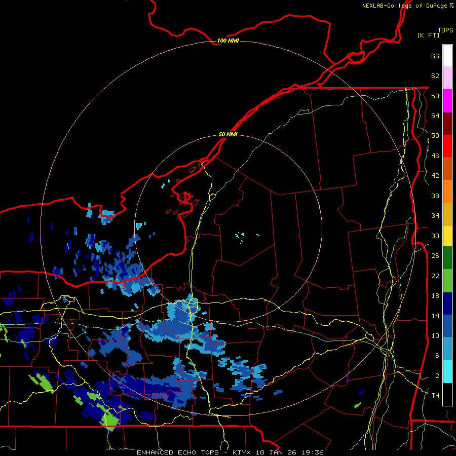The height and width of the screenshot is (456, 456).
Task: Pick the cyan 2 kft legend swatch
Action: tap(447, 371)
